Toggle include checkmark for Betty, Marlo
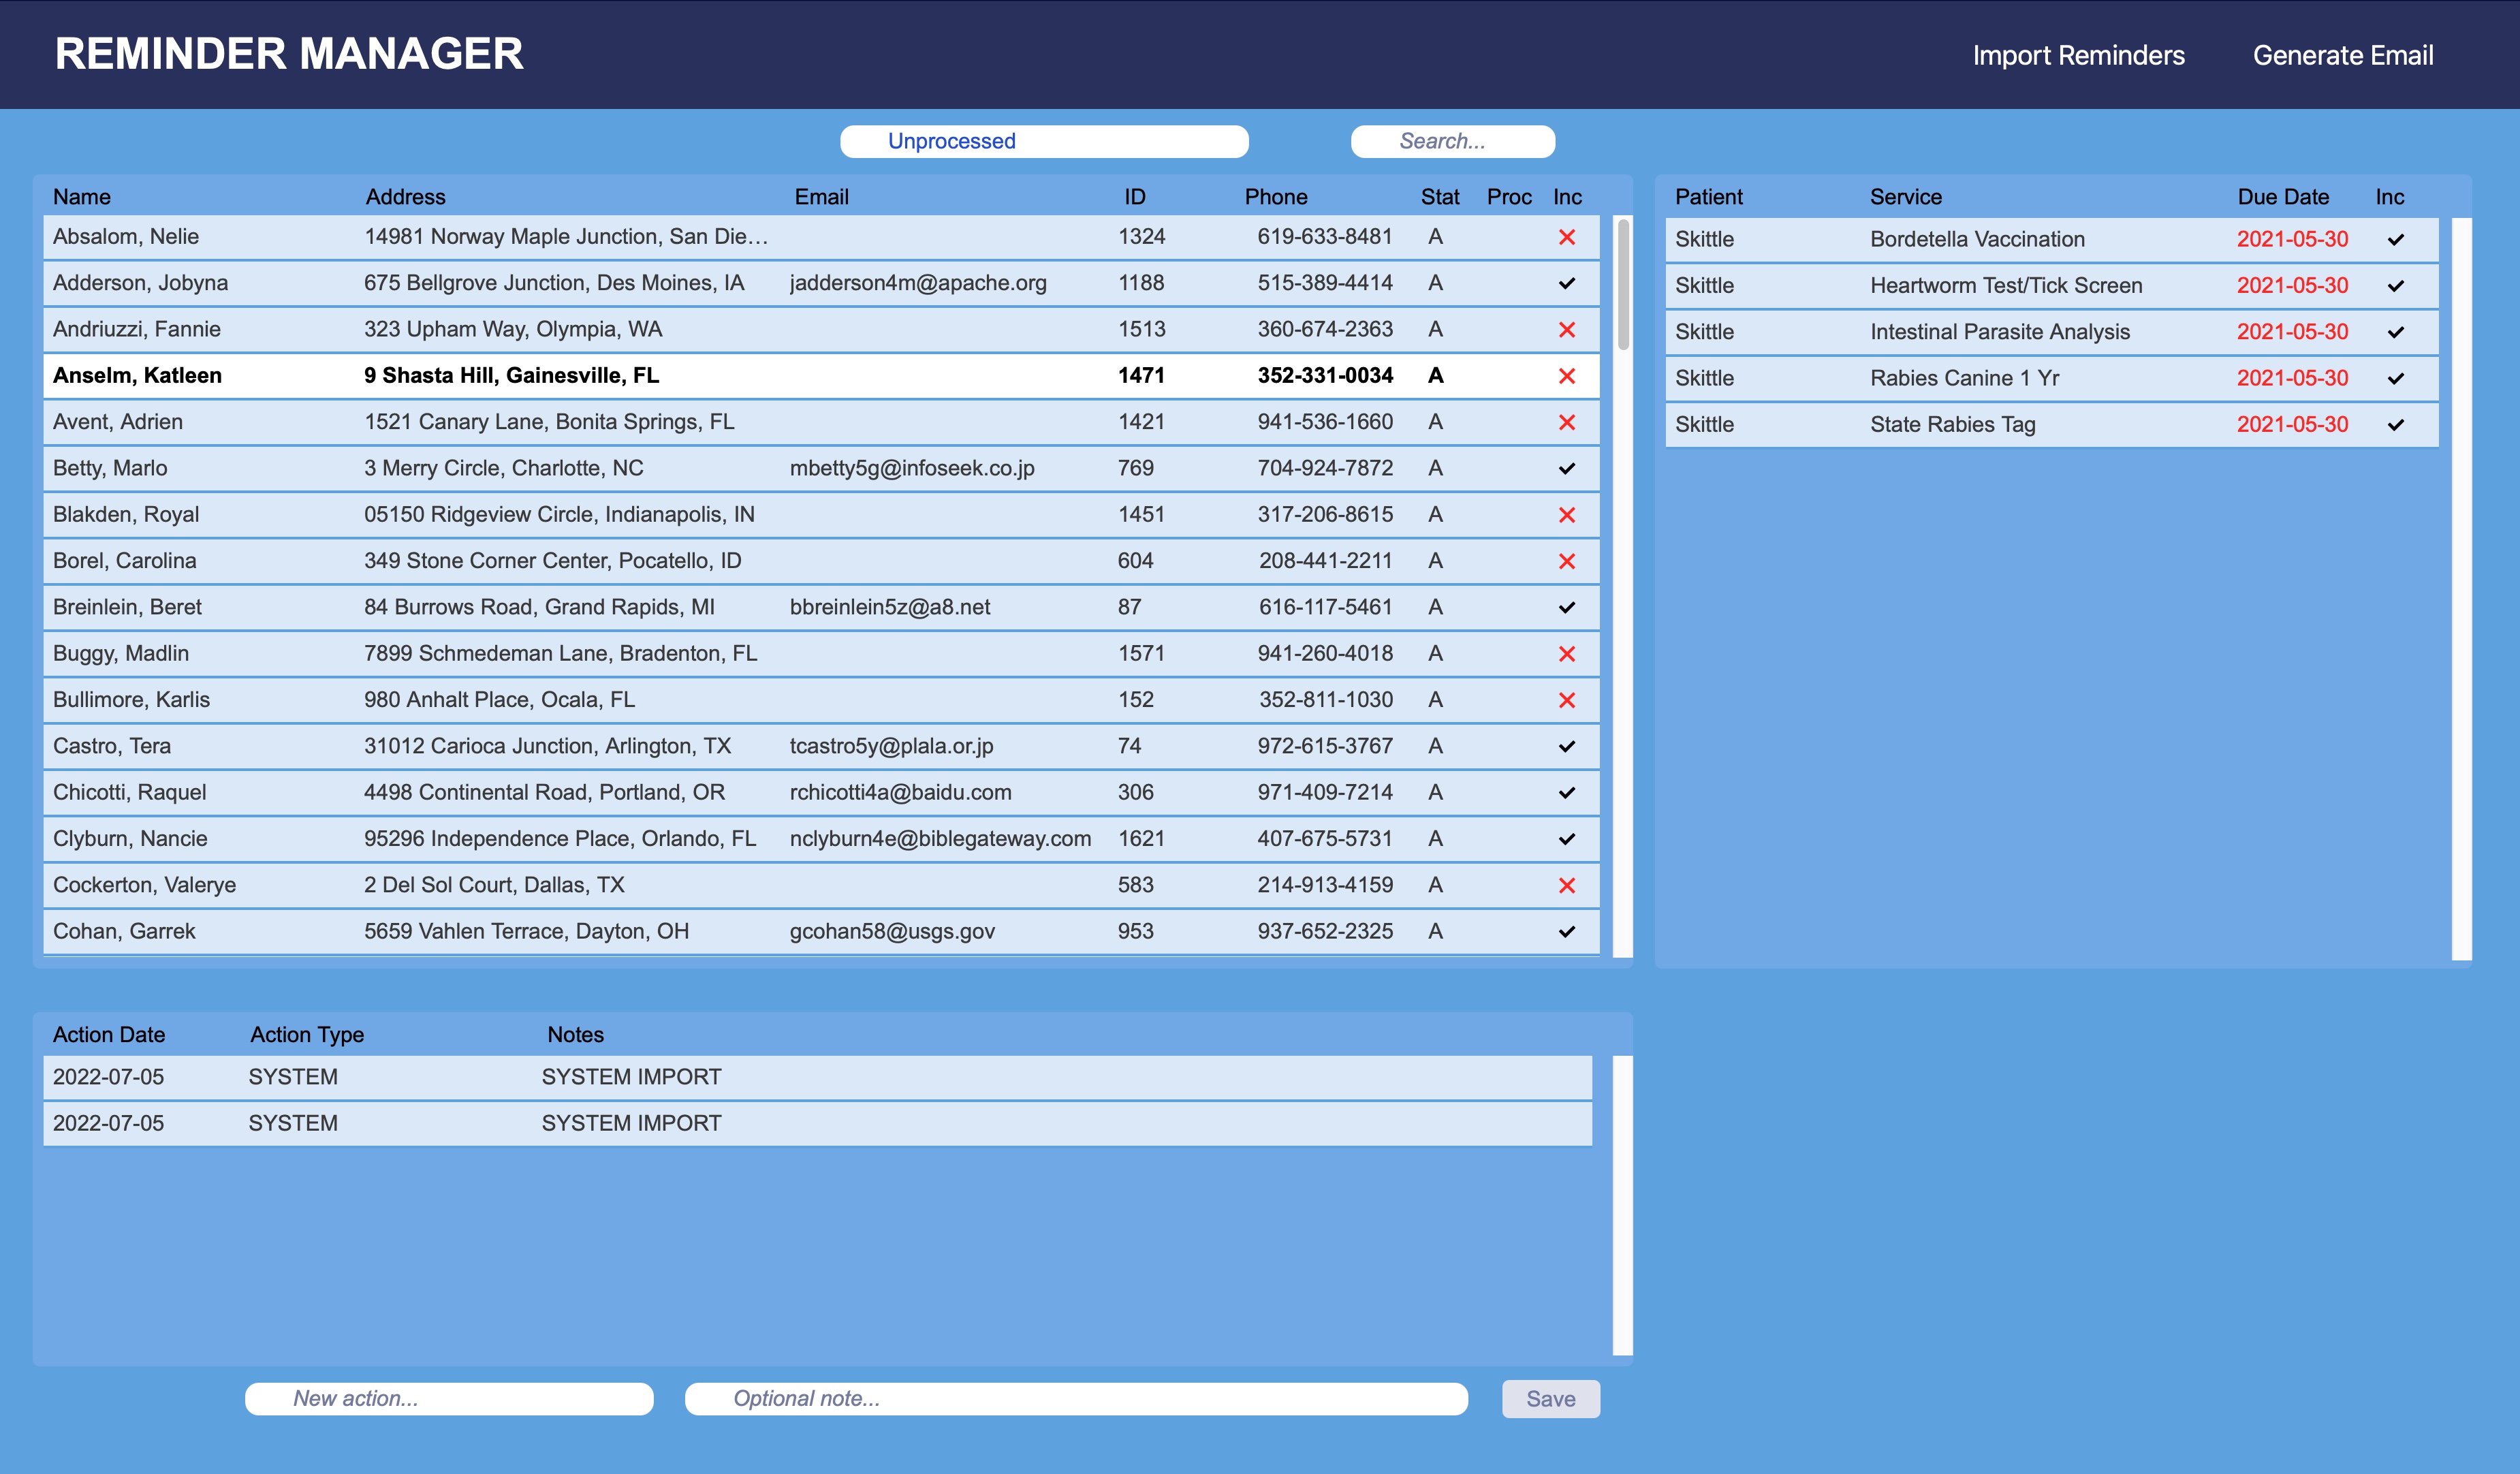 (1566, 468)
